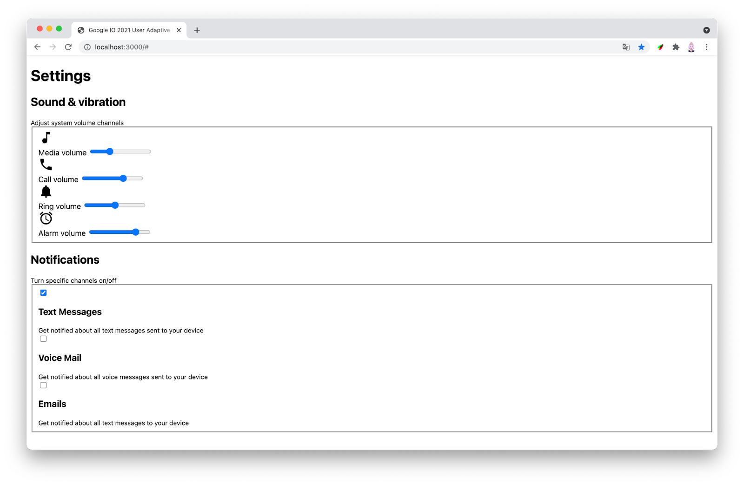
Task: Open a new tab with plus button
Action: tap(197, 30)
